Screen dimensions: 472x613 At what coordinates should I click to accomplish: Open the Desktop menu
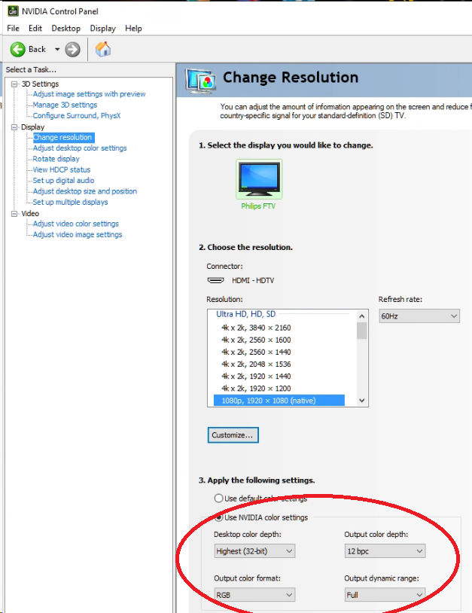(65, 29)
